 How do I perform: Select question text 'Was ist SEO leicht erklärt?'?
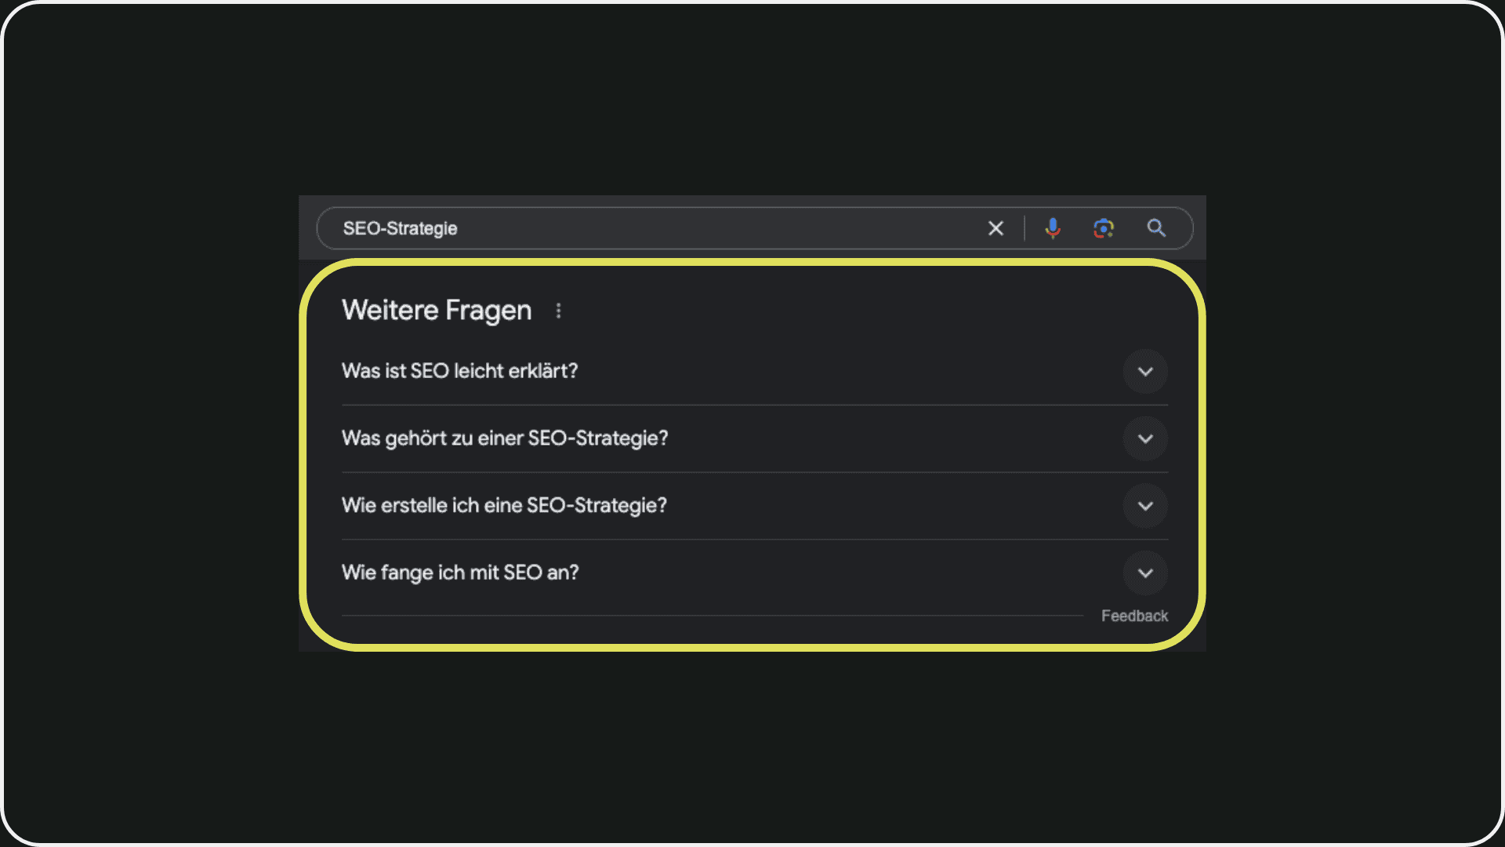tap(459, 371)
